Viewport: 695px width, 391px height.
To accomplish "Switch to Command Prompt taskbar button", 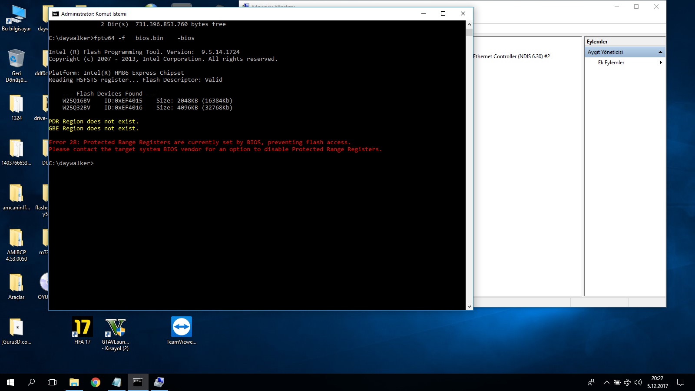I will click(x=138, y=382).
